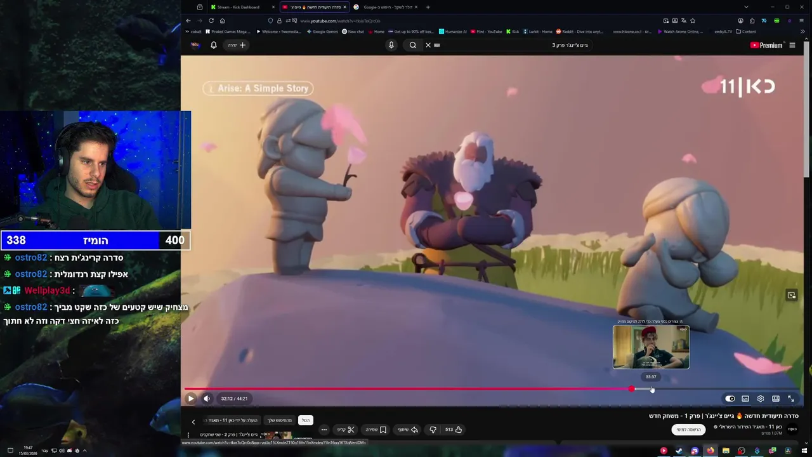Open the Humanize AI bookmark

[452, 31]
